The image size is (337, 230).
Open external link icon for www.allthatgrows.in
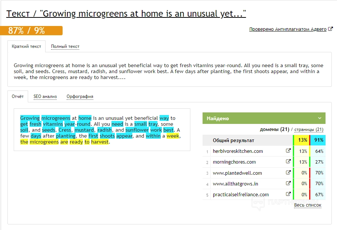[288, 183]
